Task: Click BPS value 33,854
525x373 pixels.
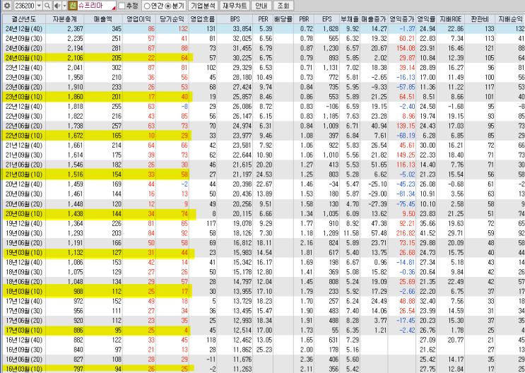Action: click(x=242, y=29)
